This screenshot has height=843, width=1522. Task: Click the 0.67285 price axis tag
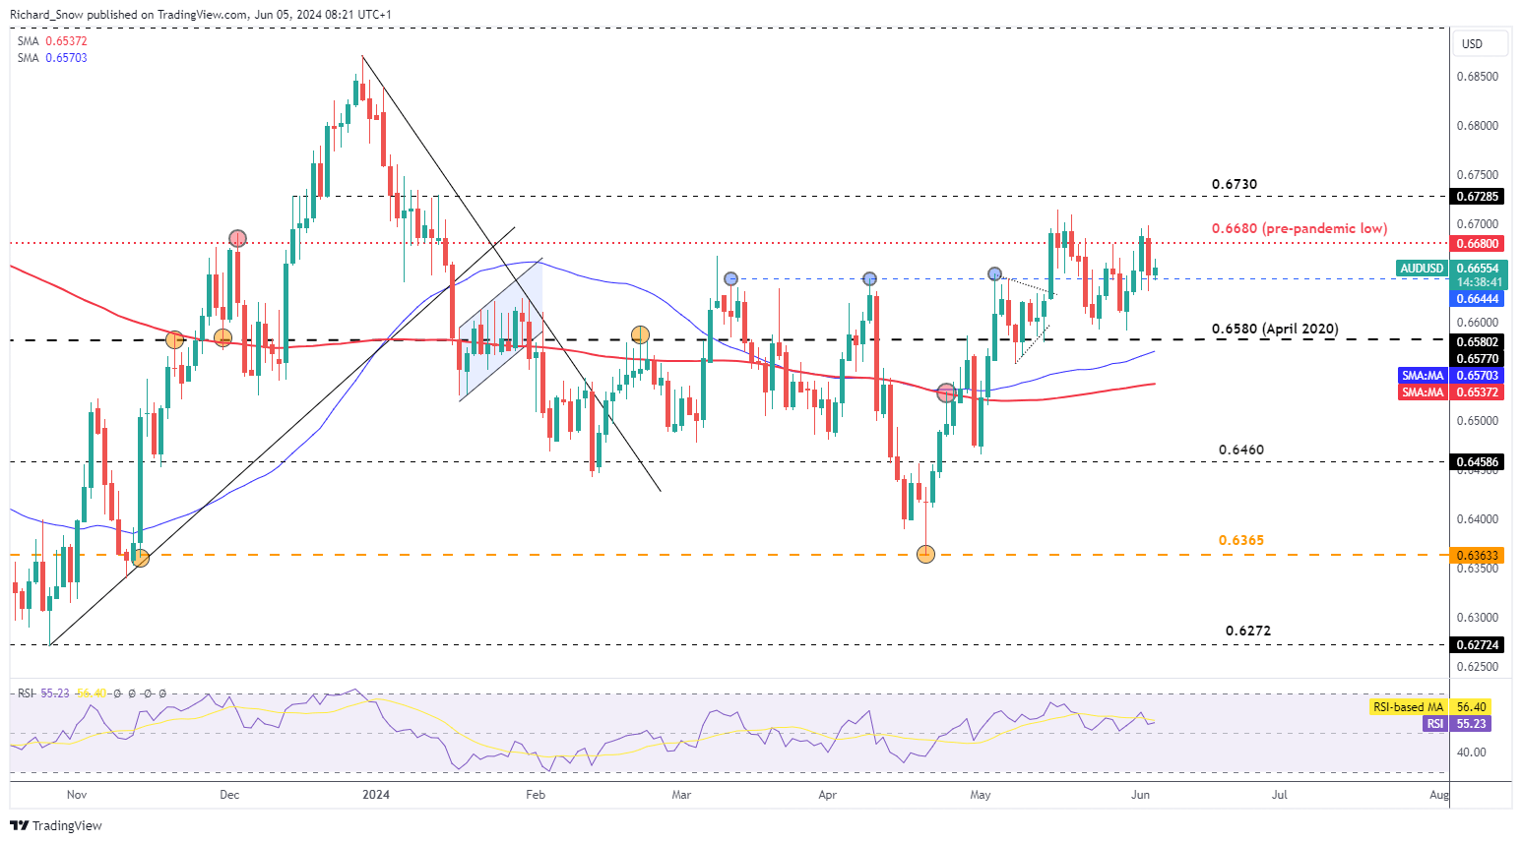coord(1477,197)
